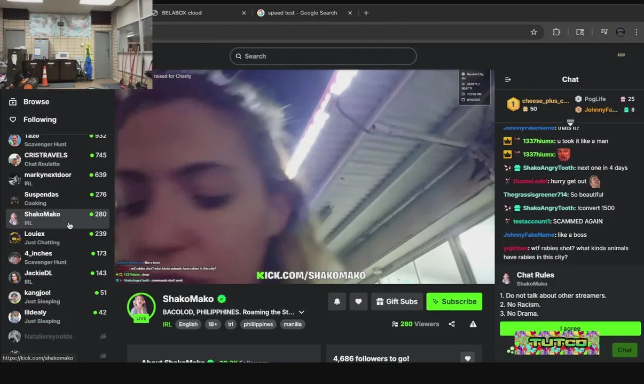Open the Tazo channel in sidebar

click(x=58, y=140)
